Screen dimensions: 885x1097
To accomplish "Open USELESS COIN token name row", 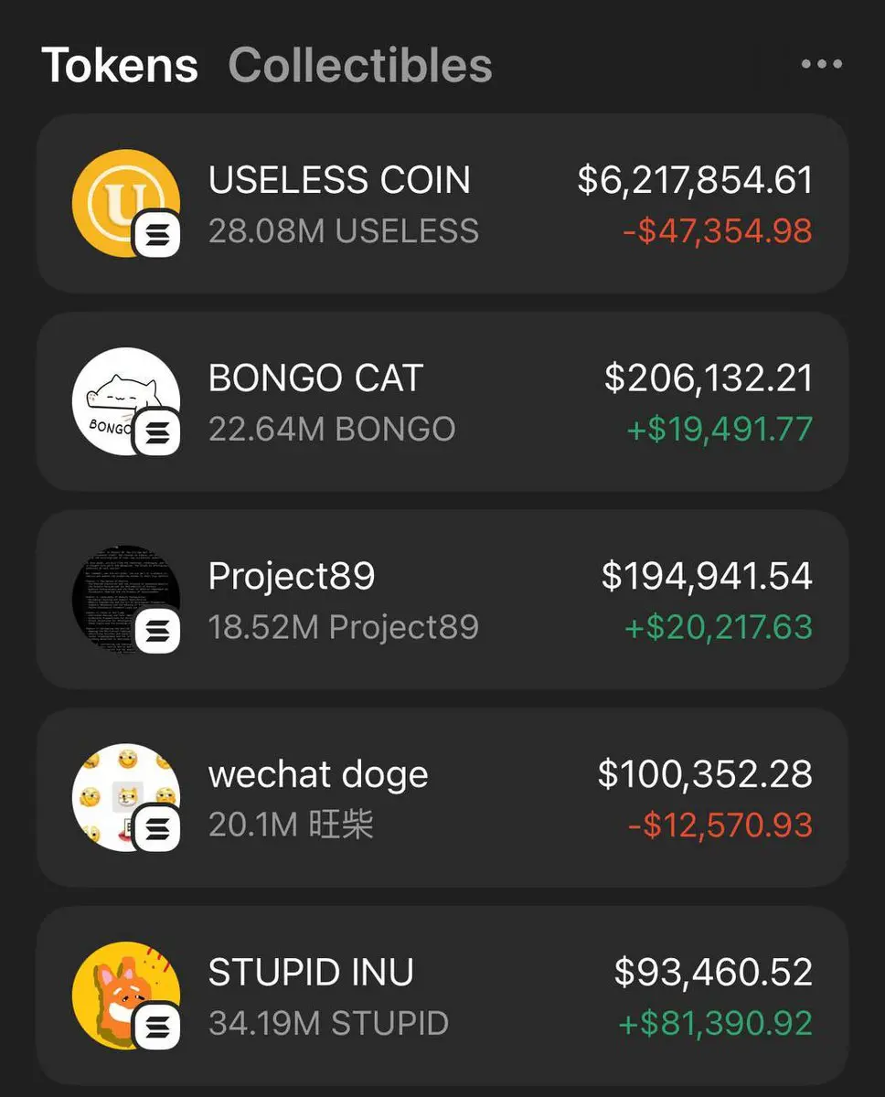I will click(x=442, y=203).
